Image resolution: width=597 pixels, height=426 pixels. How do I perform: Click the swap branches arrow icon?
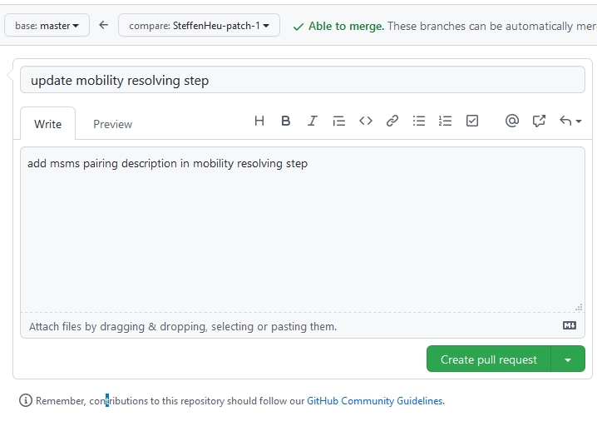click(x=104, y=25)
